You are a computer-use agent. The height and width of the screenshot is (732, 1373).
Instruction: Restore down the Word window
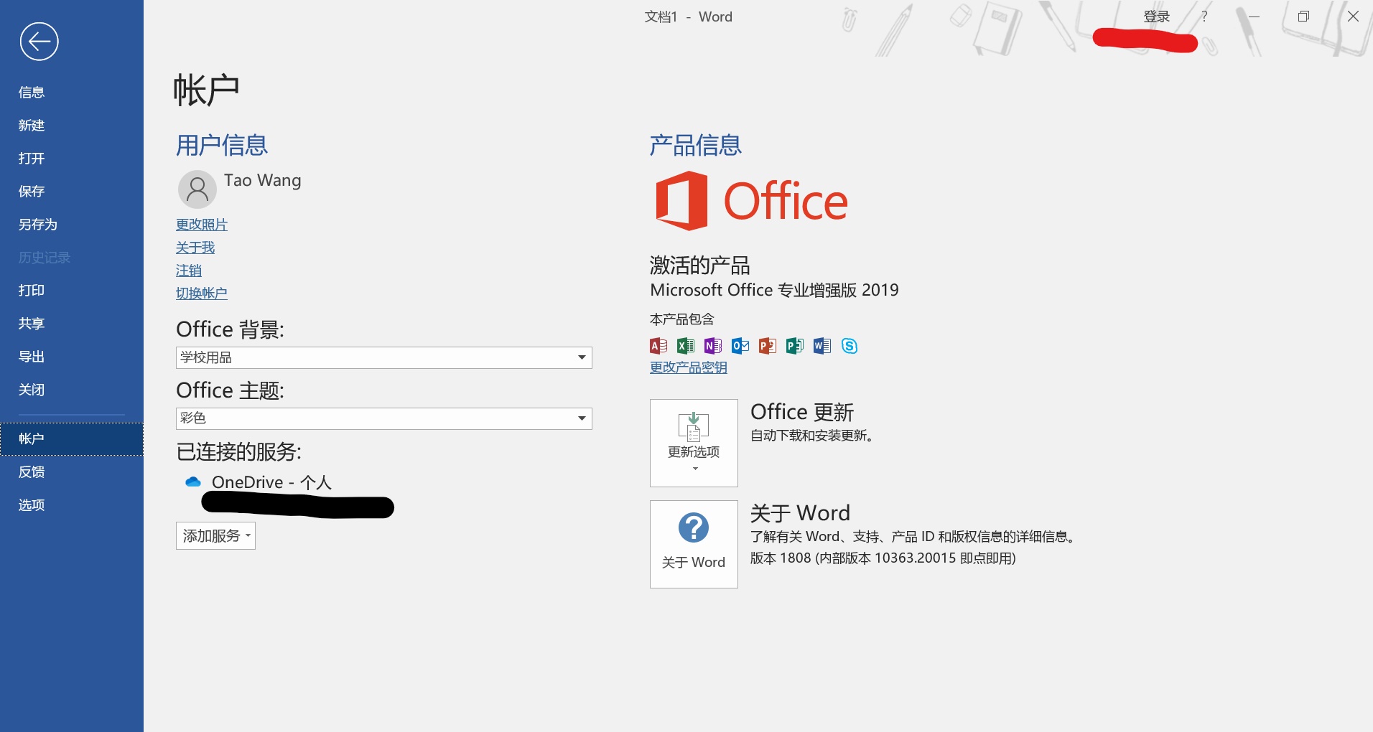[1303, 17]
